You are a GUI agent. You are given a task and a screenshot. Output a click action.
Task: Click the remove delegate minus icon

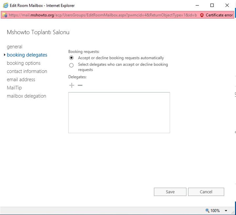[x=80, y=85]
